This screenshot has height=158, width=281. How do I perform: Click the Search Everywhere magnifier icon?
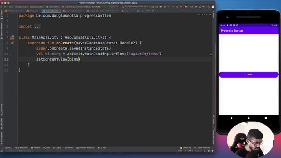[x=209, y=7]
